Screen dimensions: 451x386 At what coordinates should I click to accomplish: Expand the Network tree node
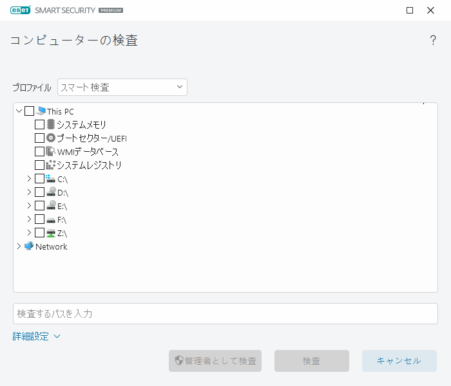(x=18, y=246)
